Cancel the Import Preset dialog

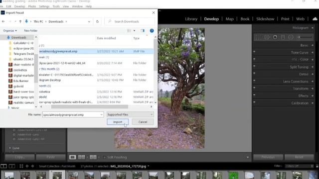(x=143, y=122)
